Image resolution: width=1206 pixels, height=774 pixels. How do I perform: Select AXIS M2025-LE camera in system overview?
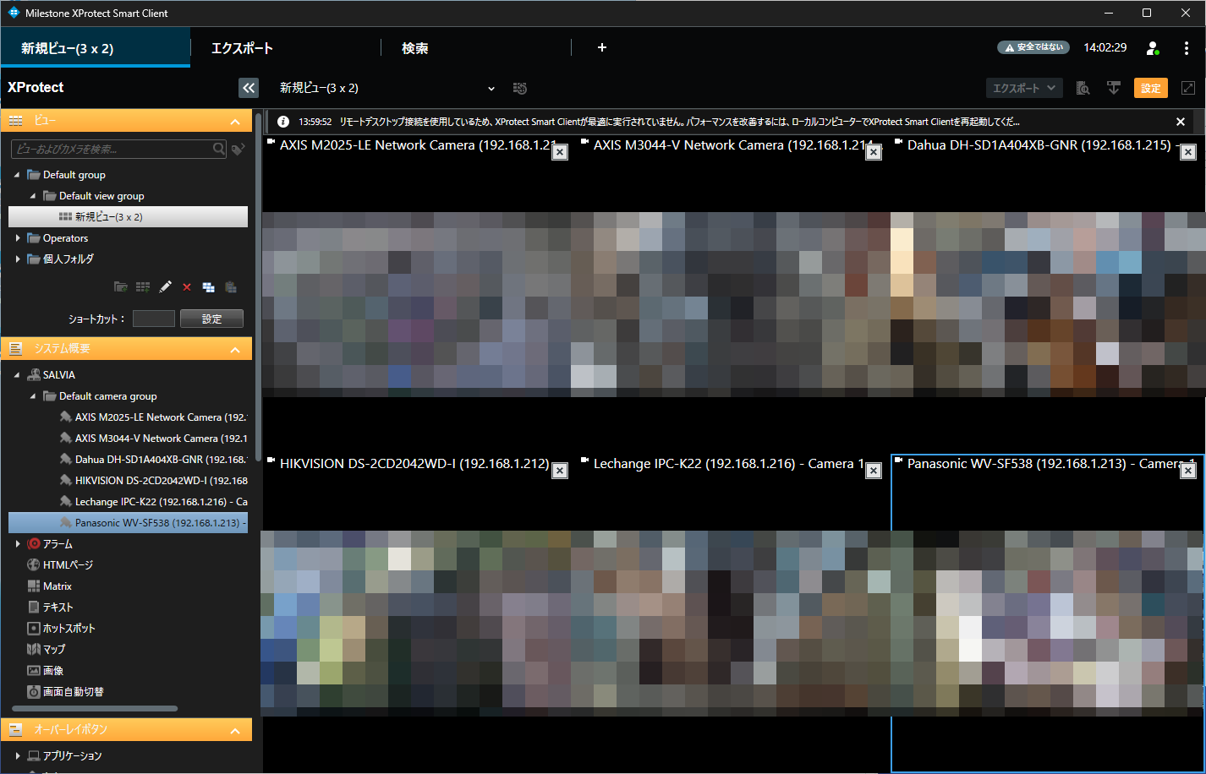[x=153, y=417]
